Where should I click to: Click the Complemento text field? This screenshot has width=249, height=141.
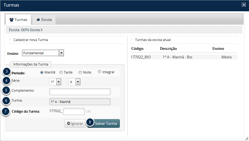click(x=80, y=92)
